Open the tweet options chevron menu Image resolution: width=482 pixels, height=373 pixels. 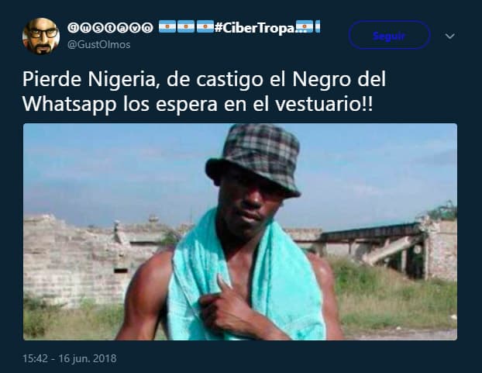click(449, 36)
